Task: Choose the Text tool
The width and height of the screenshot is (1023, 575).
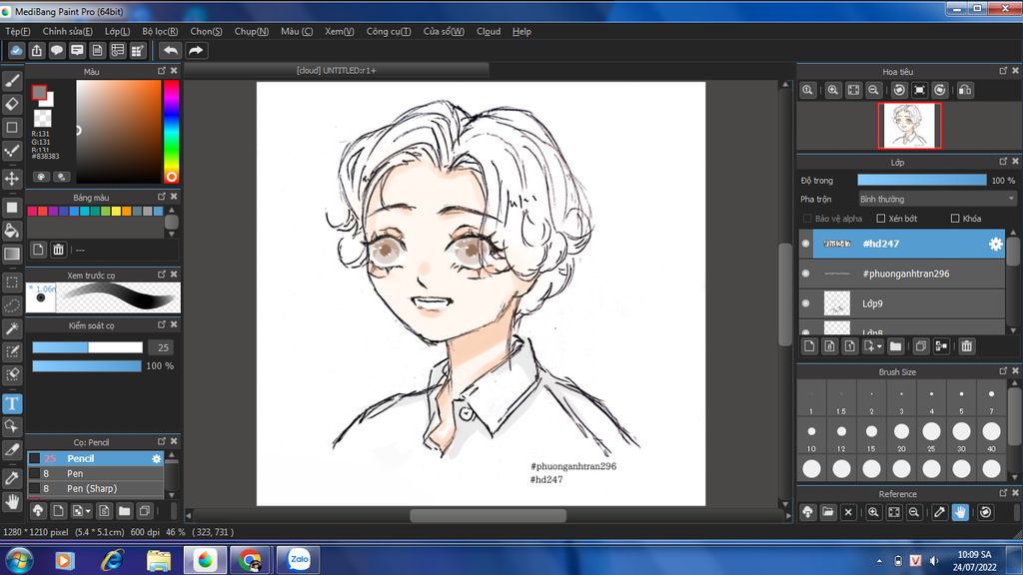Action: point(12,403)
